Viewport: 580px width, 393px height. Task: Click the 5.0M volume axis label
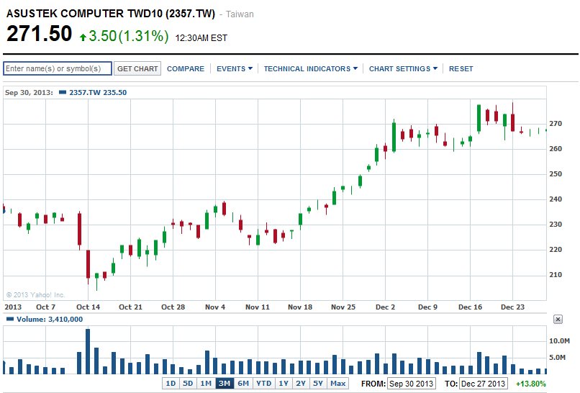[558, 357]
